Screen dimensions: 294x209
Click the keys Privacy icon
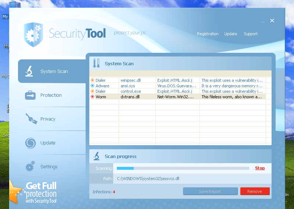(x=31, y=119)
